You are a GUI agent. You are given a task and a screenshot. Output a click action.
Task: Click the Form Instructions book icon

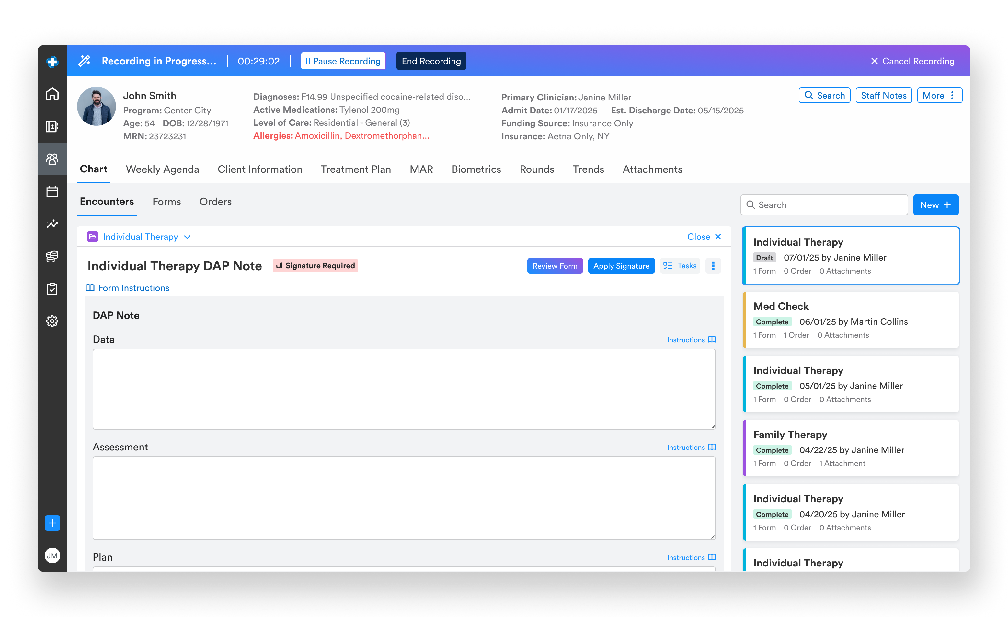pos(90,288)
